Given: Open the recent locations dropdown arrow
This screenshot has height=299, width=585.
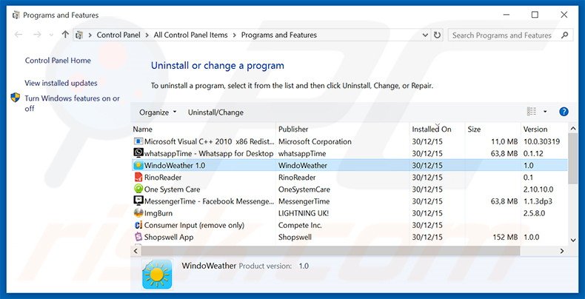Looking at the screenshot, I should tap(51, 35).
